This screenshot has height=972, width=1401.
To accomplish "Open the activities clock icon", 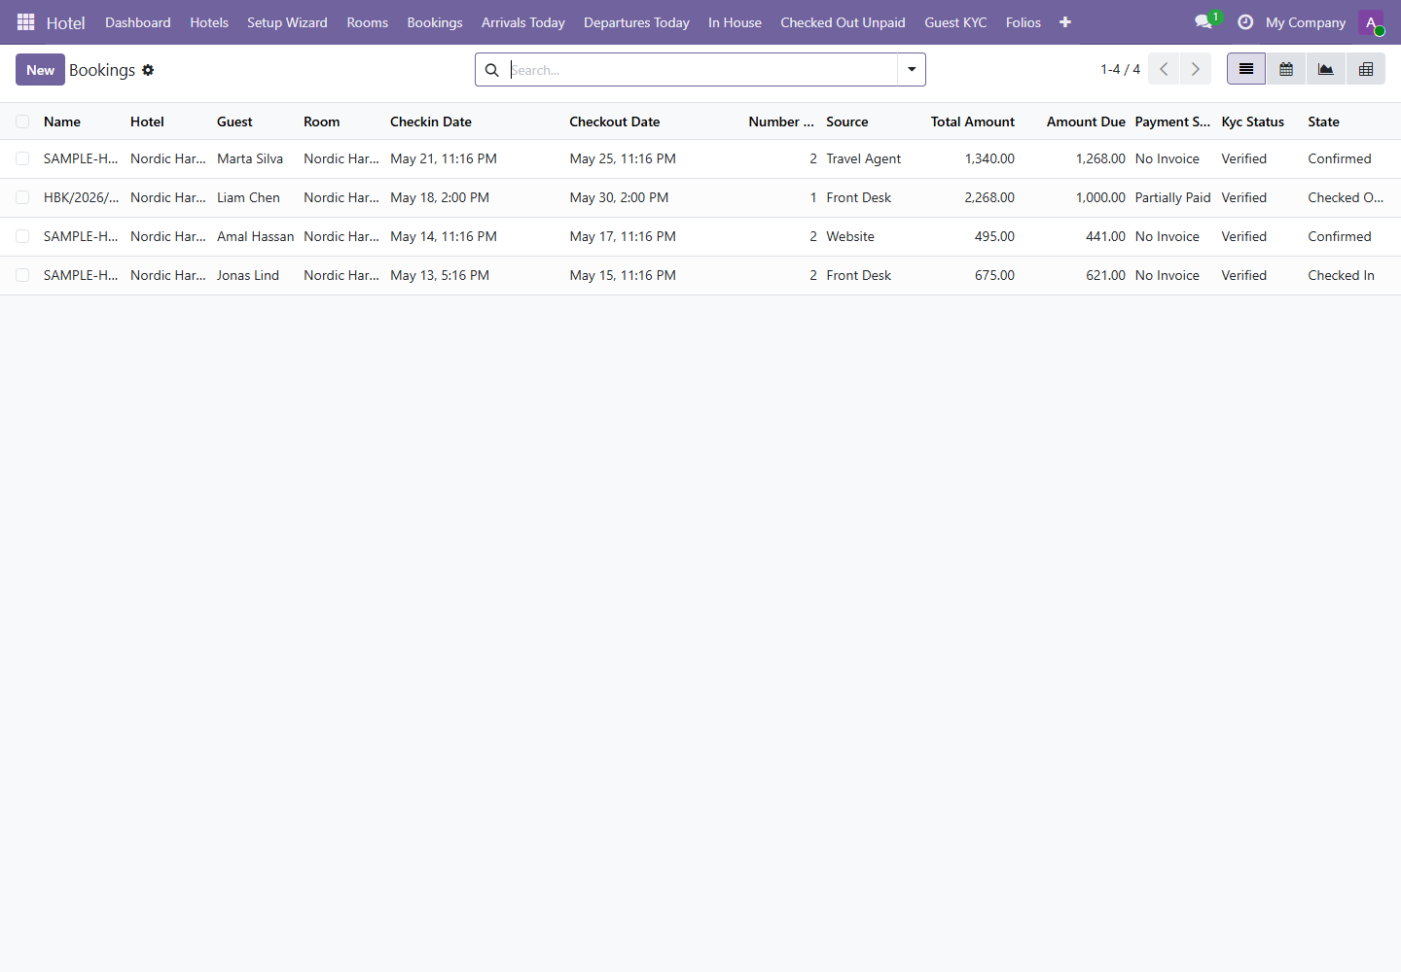I will point(1244,21).
